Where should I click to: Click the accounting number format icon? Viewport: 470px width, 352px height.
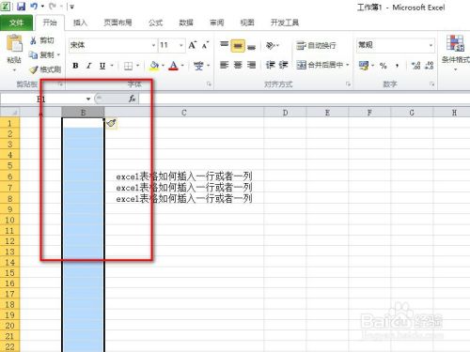(x=364, y=66)
